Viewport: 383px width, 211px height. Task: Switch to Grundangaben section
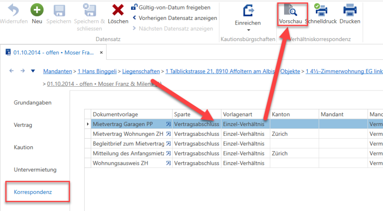(33, 103)
